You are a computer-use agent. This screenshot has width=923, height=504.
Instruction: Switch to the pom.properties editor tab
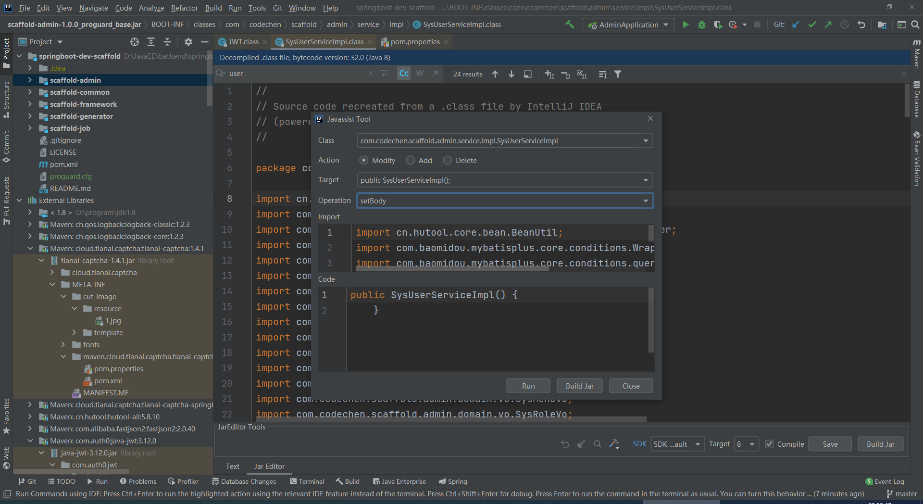pyautogui.click(x=415, y=42)
